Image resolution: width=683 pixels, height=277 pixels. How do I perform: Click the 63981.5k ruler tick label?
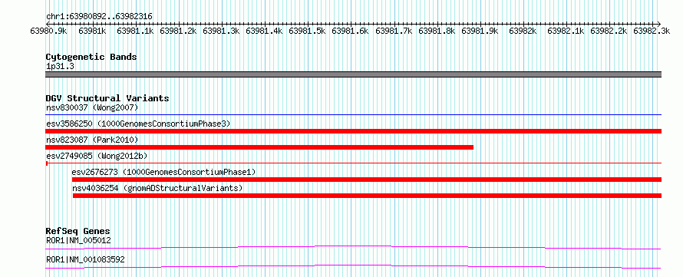click(307, 31)
